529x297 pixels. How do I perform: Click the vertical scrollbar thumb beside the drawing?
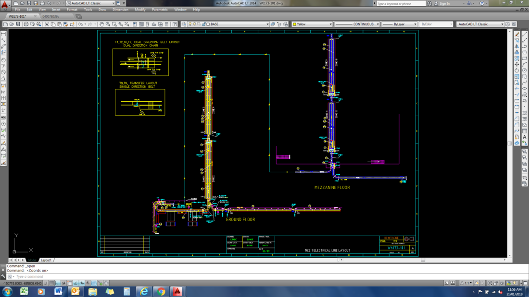[510, 143]
